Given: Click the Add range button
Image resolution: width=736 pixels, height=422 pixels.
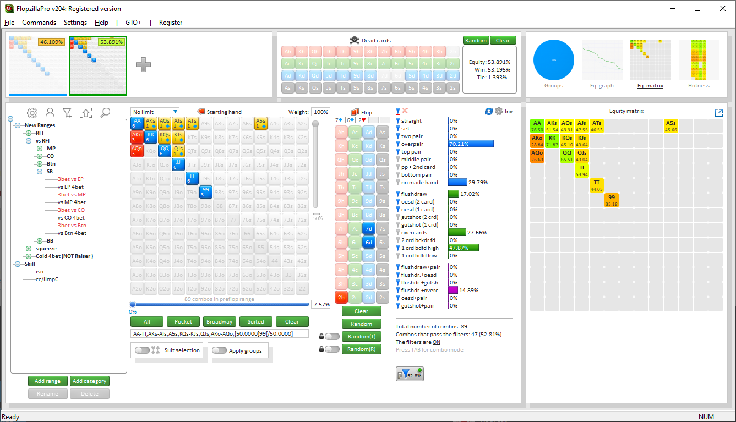Looking at the screenshot, I should 48,381.
